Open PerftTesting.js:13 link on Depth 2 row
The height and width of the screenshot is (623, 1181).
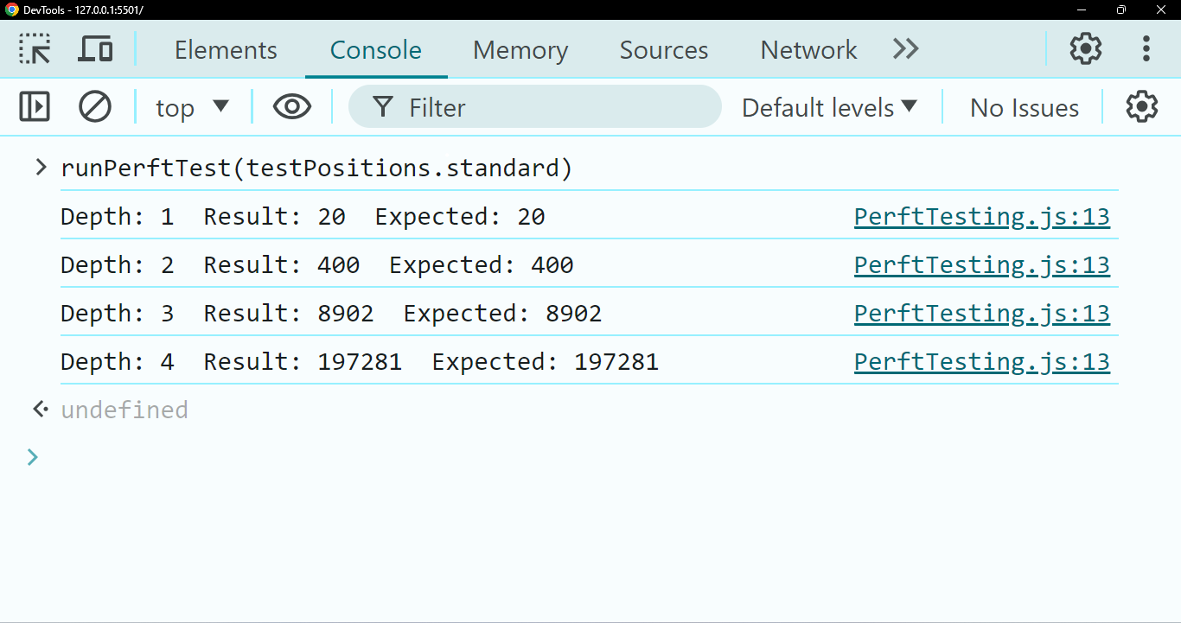[982, 264]
